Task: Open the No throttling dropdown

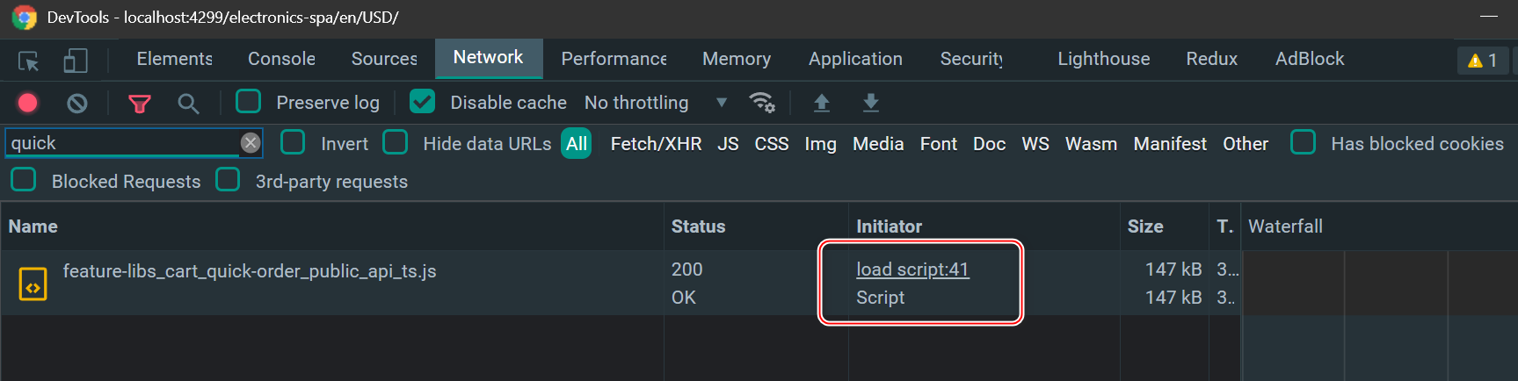Action: (x=655, y=103)
